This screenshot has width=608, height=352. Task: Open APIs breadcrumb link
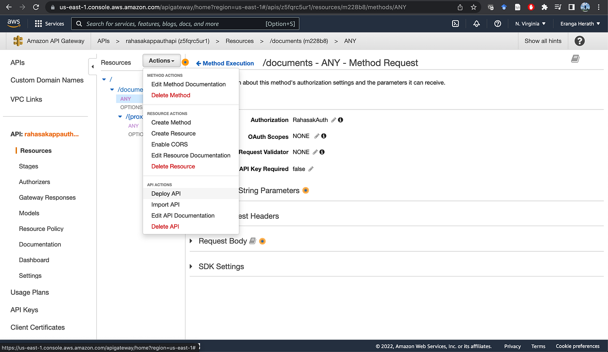[x=103, y=41]
